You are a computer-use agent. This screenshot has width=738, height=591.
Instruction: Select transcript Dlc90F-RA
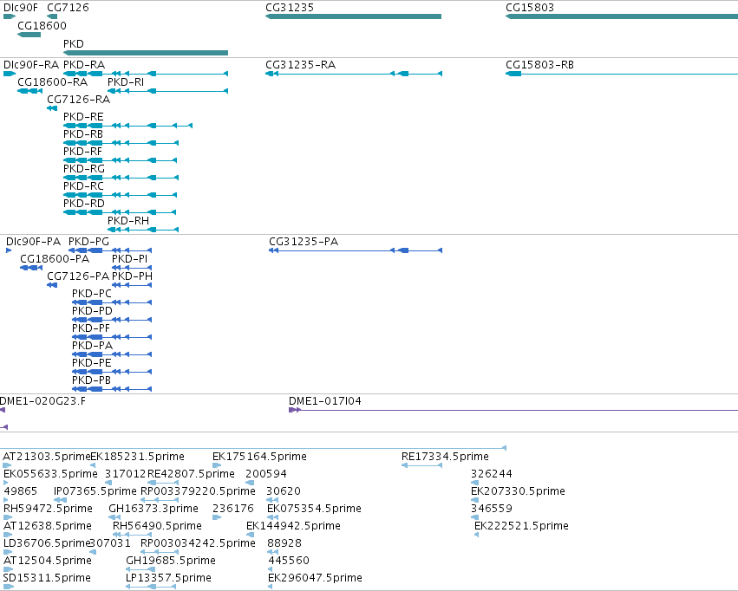(x=10, y=74)
